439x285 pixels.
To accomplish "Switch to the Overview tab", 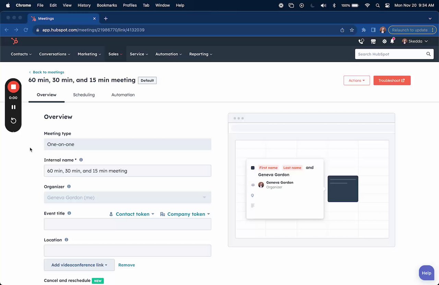I will tap(47, 95).
